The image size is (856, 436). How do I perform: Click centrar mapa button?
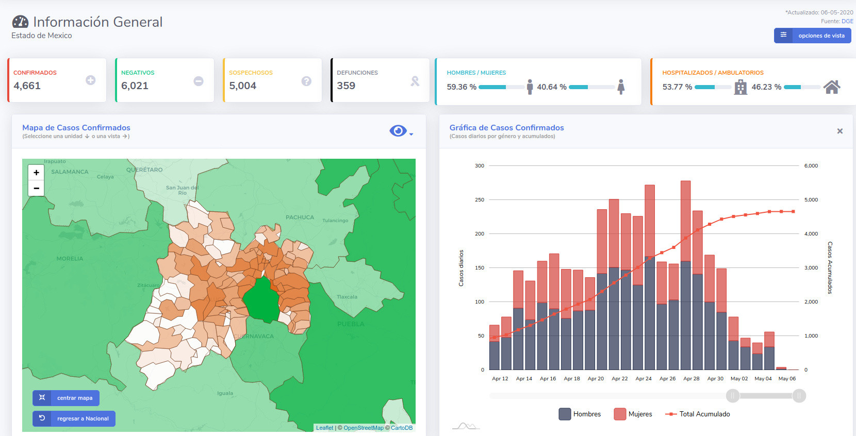point(66,398)
